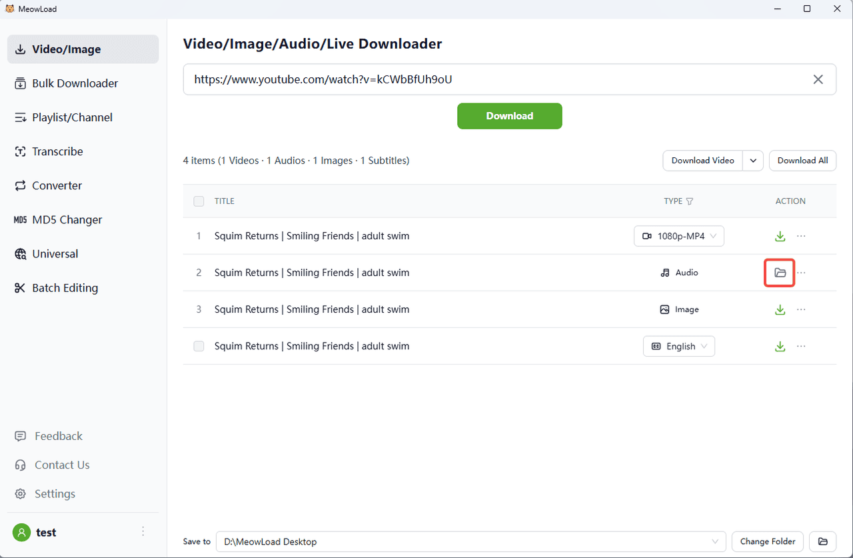The width and height of the screenshot is (853, 558).
Task: Download the English subtitle using its arrow icon
Action: pyautogui.click(x=780, y=346)
